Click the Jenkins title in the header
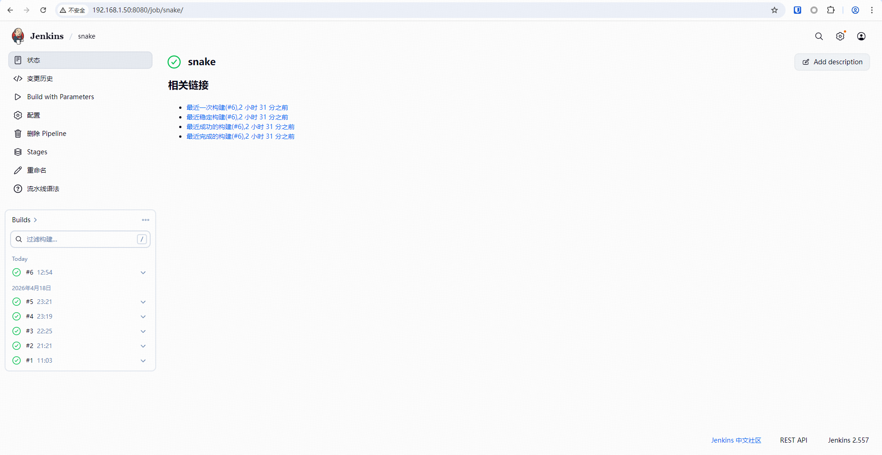 (47, 36)
